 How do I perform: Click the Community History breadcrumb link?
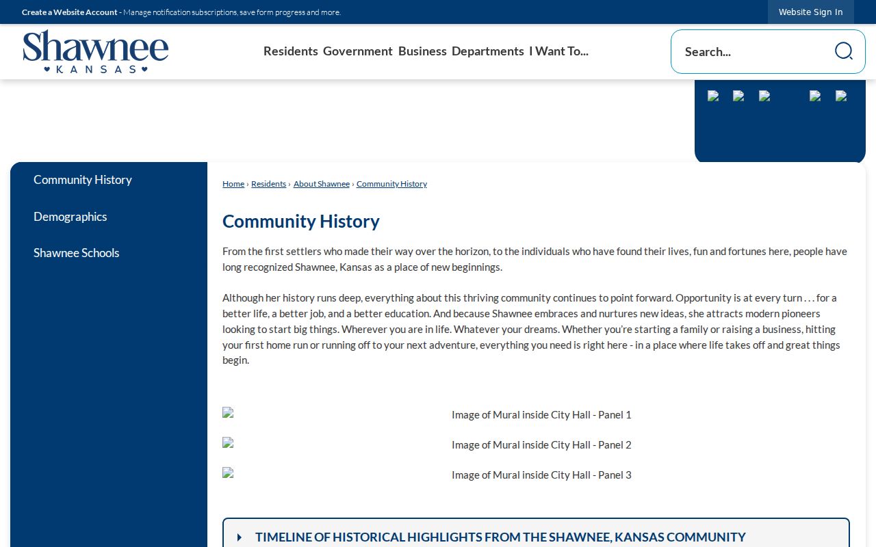[391, 184]
